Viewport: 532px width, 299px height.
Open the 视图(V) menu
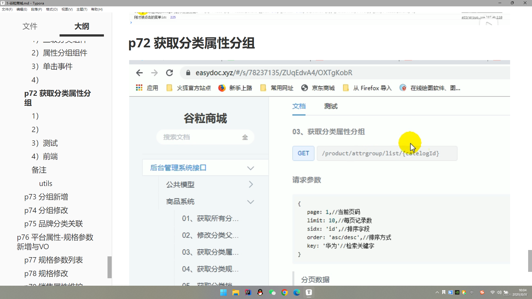67,9
